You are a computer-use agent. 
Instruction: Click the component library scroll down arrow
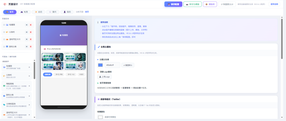point(34,118)
